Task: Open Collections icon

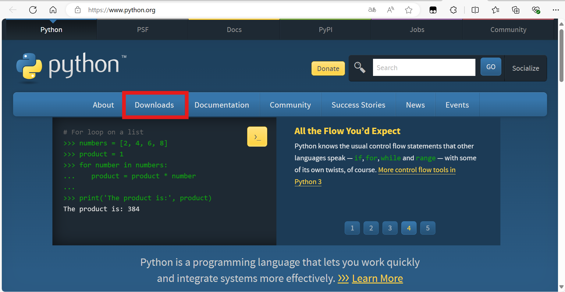Action: click(516, 10)
